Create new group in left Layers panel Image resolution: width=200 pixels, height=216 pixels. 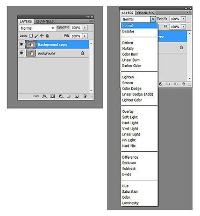pos(69,96)
